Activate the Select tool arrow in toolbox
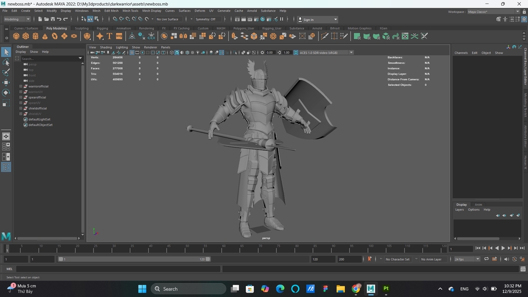Image resolution: width=528 pixels, height=297 pixels. click(x=6, y=52)
